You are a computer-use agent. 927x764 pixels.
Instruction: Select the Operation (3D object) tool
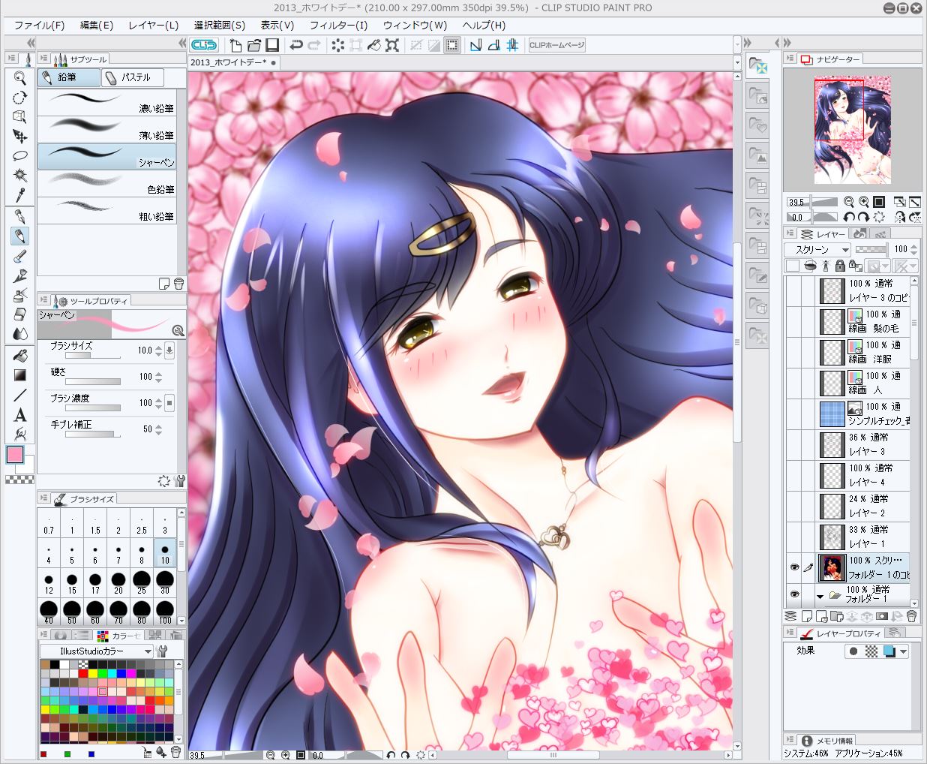(20, 116)
